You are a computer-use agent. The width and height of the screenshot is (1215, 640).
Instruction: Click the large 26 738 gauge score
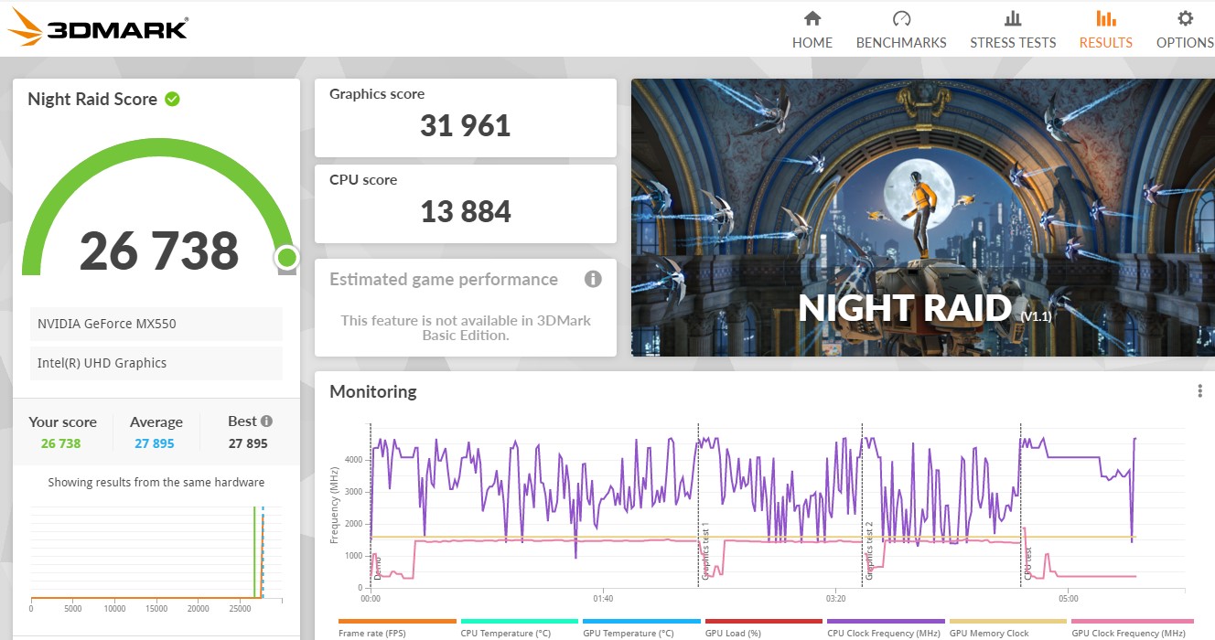[159, 251]
